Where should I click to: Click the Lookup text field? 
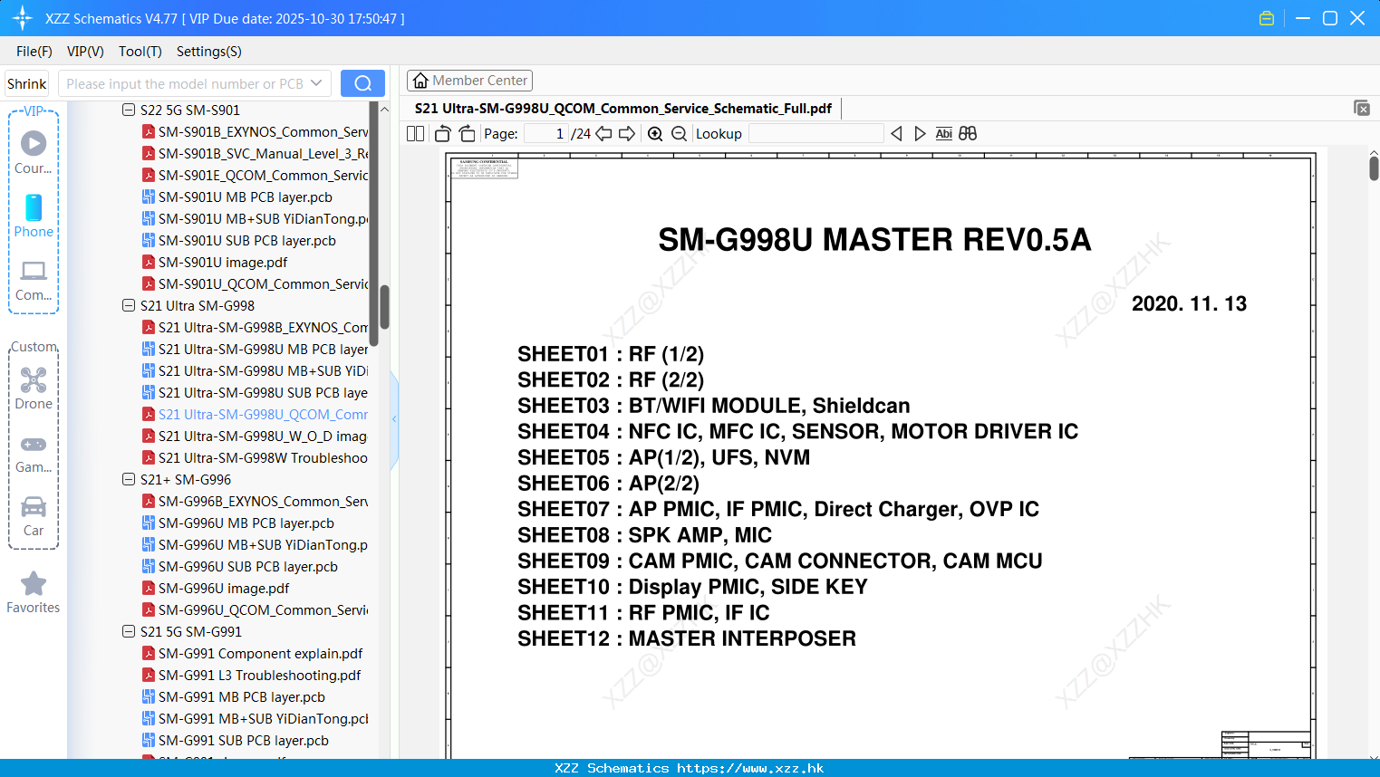click(x=815, y=134)
